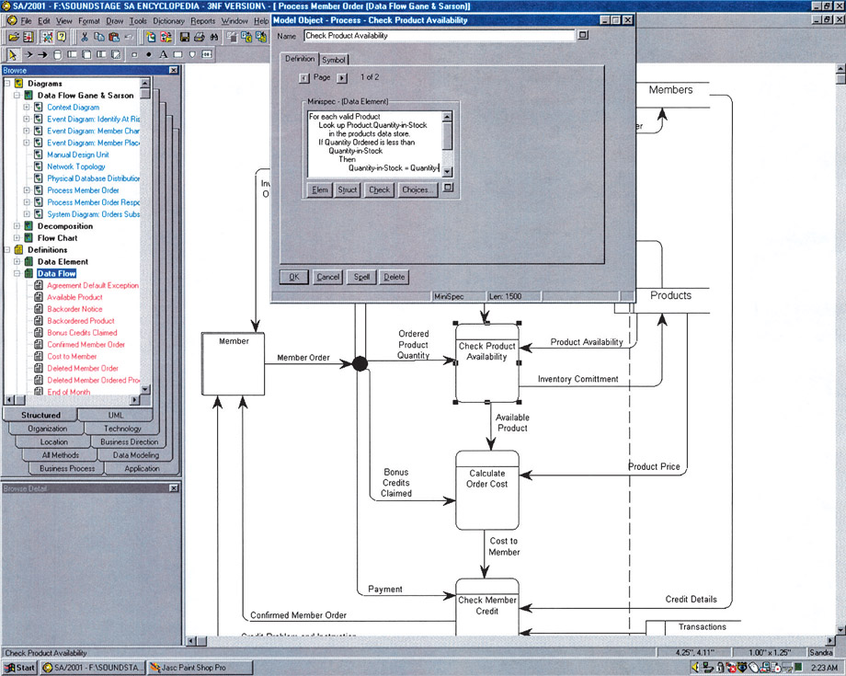Image resolution: width=846 pixels, height=676 pixels.
Task: Select the Calculate Order Cost process
Action: [x=487, y=490]
